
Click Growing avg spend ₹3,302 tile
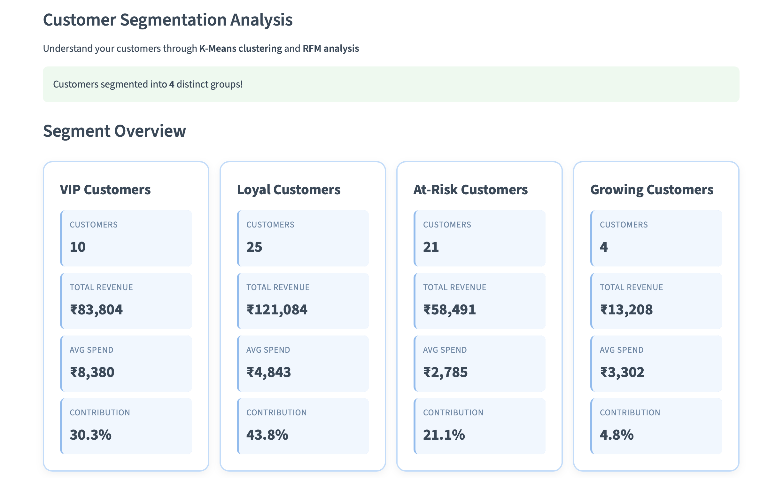656,364
